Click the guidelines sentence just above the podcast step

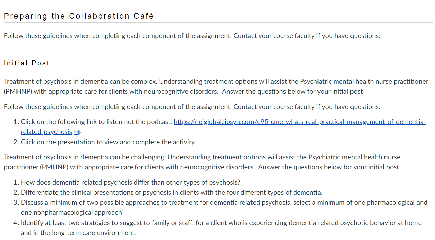pos(192,107)
